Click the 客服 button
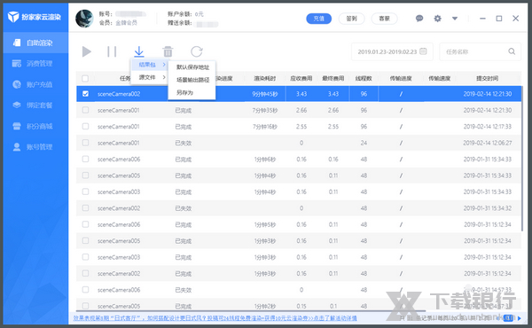This screenshot has width=532, height=328. [x=384, y=19]
